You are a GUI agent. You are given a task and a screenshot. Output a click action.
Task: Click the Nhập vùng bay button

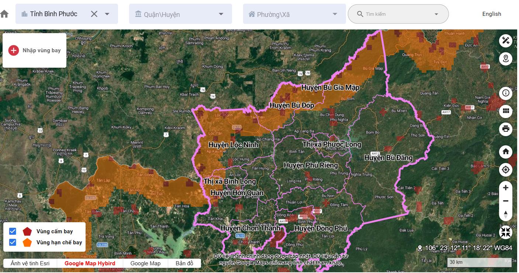[x=35, y=50]
